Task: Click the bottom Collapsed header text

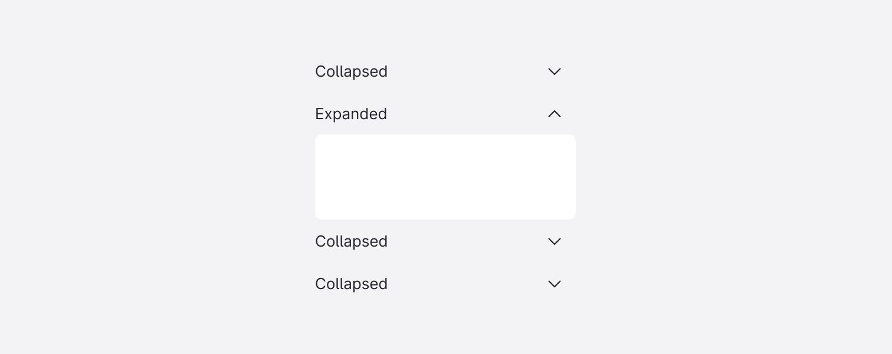Action: pyautogui.click(x=351, y=284)
